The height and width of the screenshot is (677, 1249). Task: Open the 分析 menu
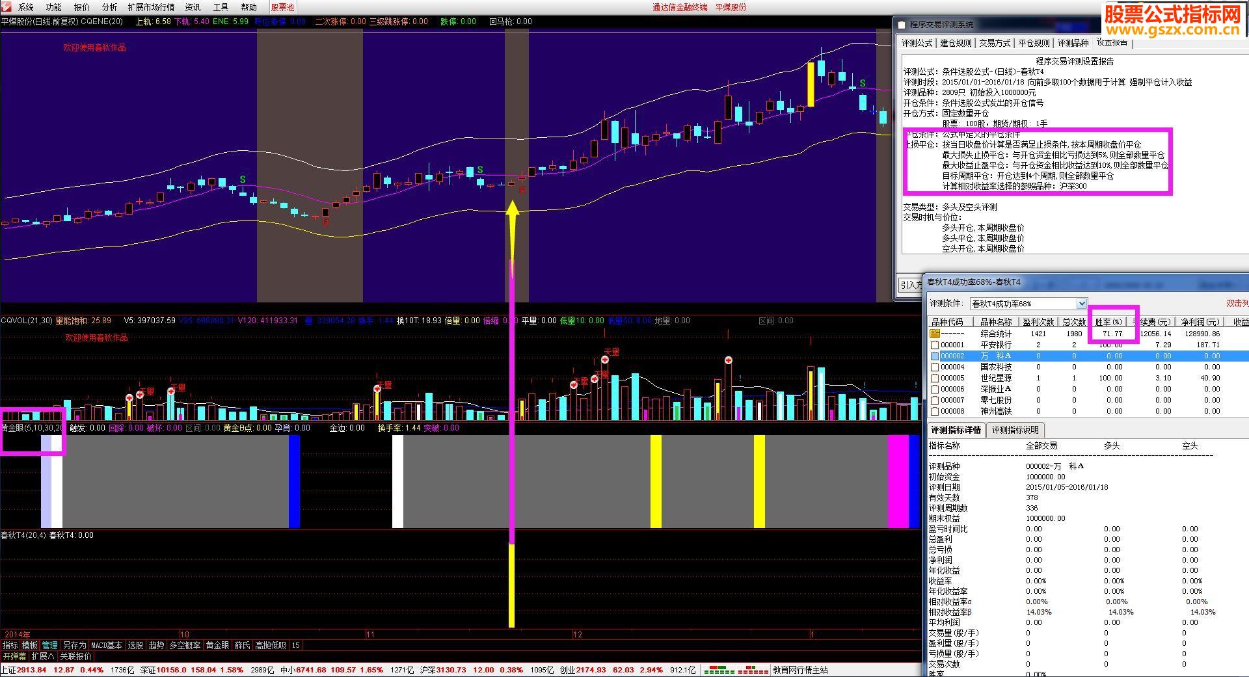point(109,7)
